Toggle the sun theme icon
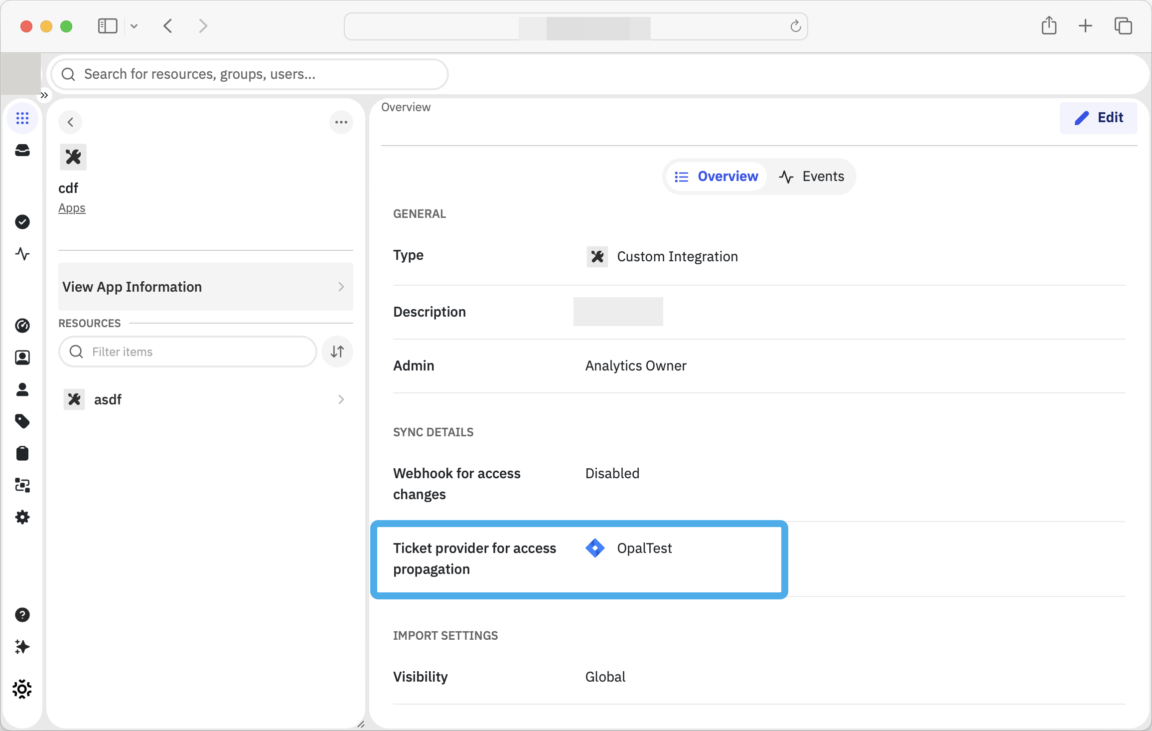 [22, 689]
